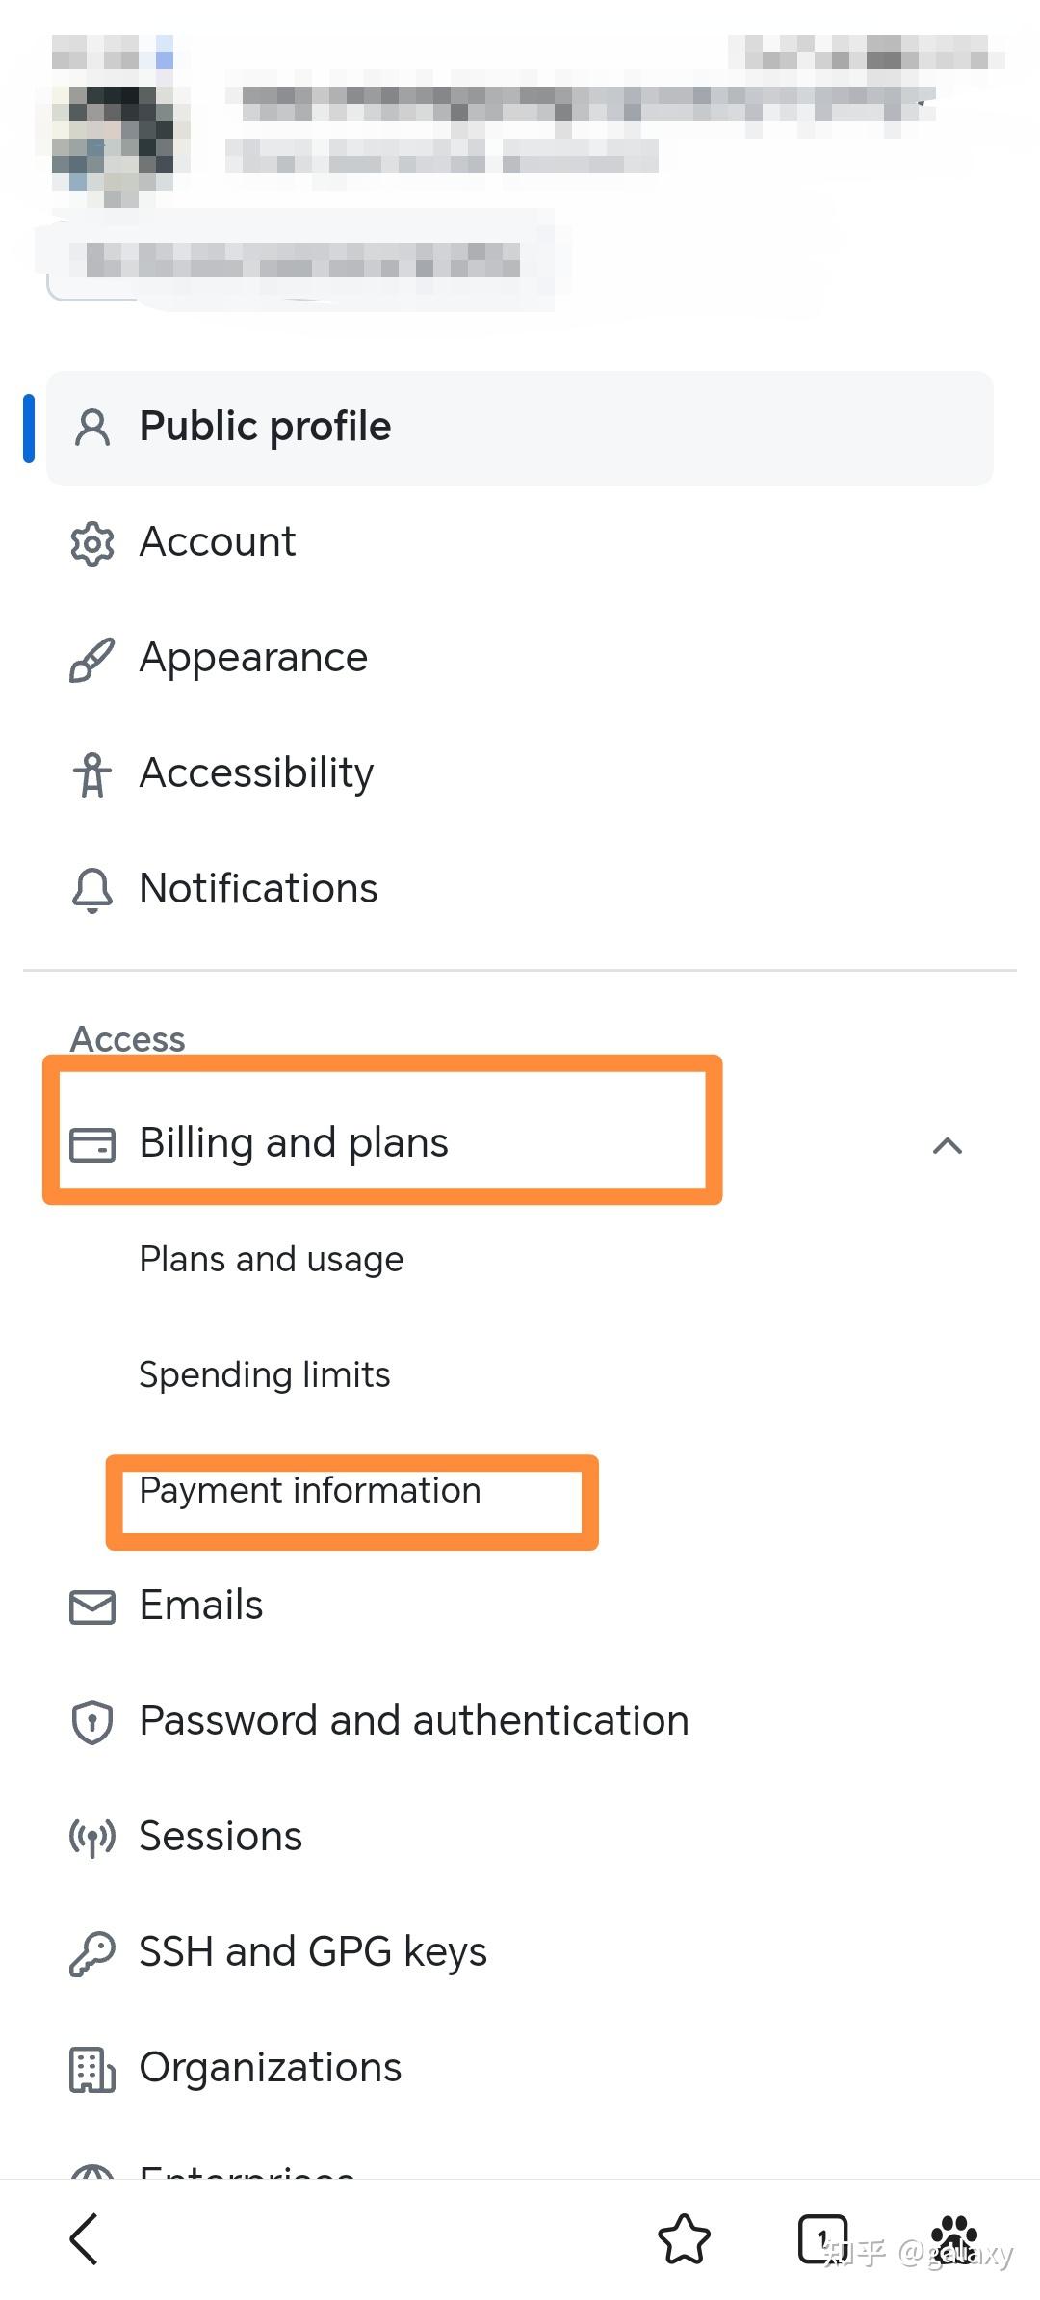The image size is (1040, 2300).
Task: Click the Public profile person icon
Action: tap(92, 428)
